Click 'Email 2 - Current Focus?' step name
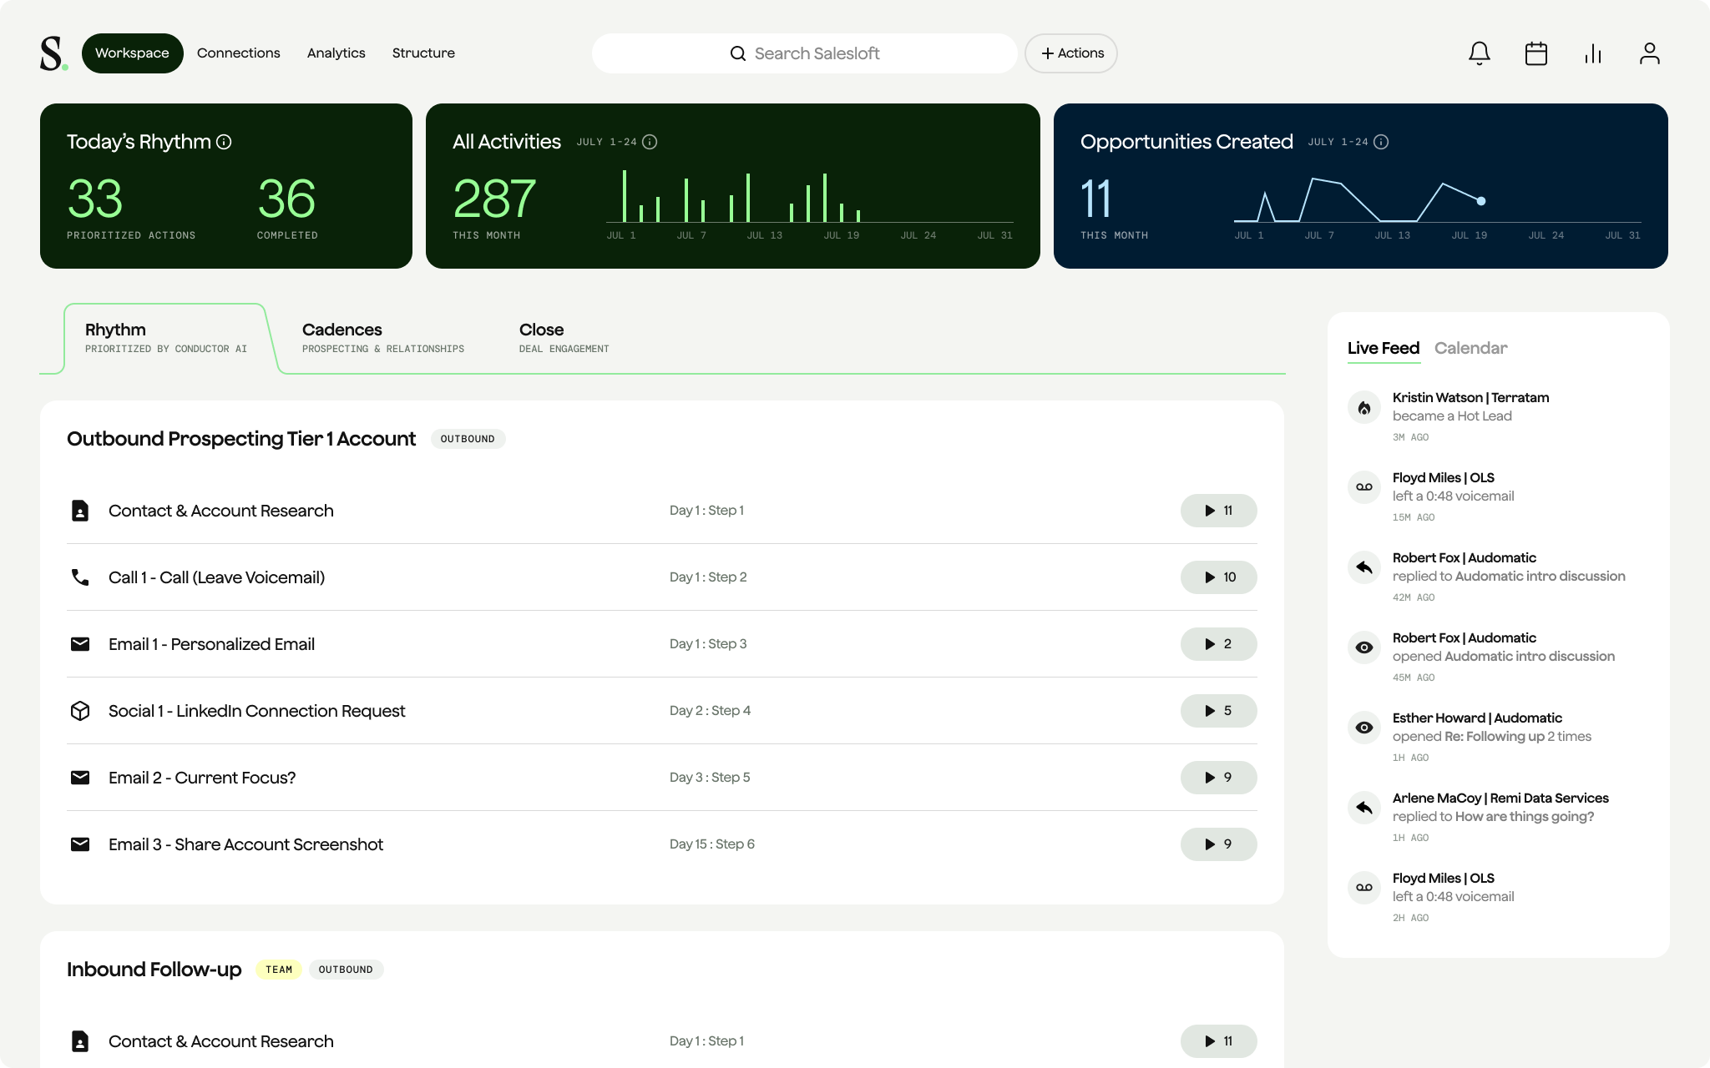The height and width of the screenshot is (1068, 1710). click(202, 778)
